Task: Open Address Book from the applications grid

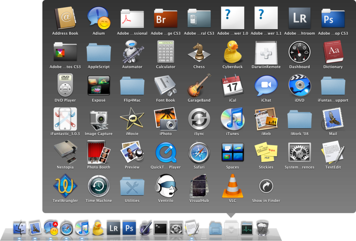Action: 65,18
